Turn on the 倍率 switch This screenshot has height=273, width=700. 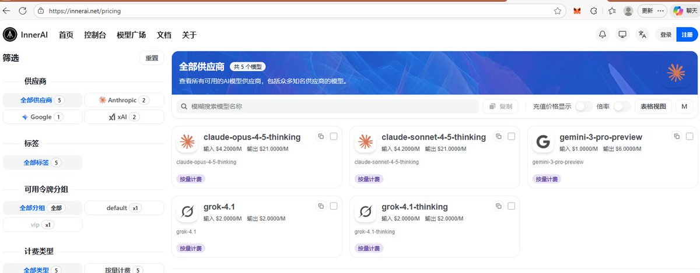pos(622,107)
